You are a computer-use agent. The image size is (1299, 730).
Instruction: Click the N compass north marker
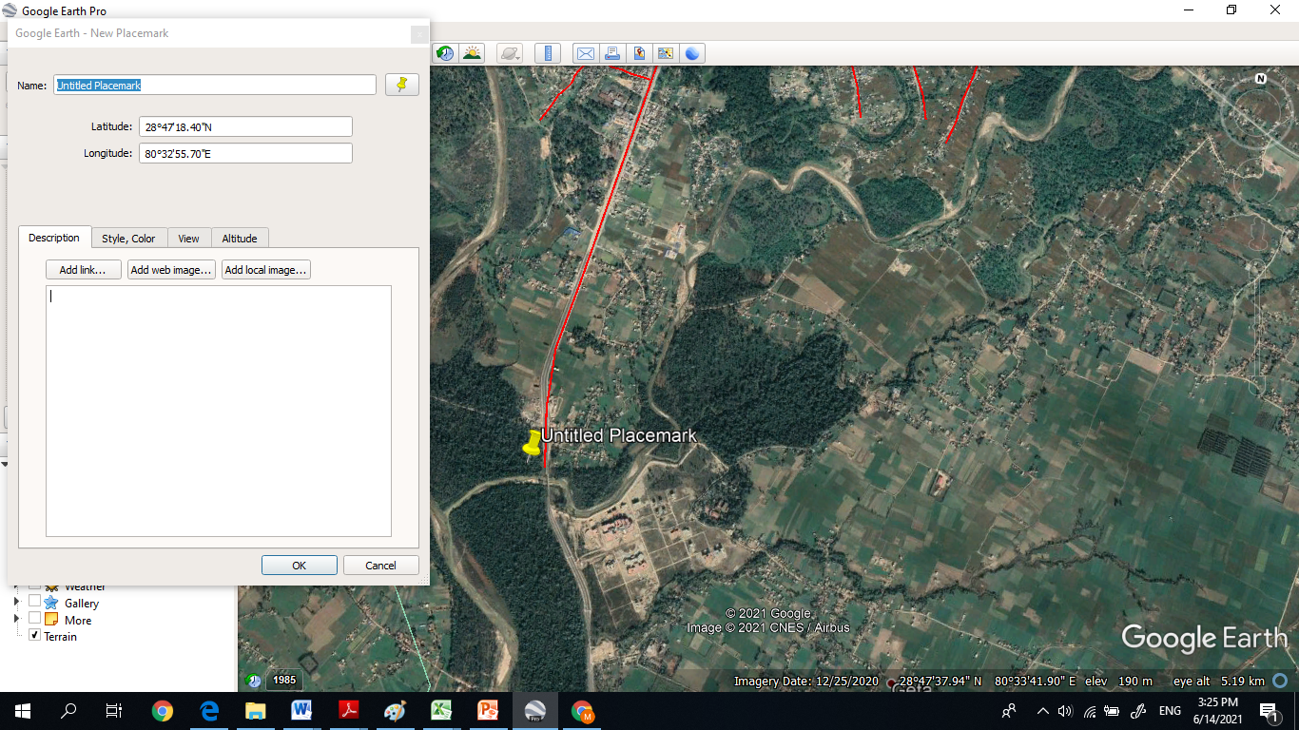(1261, 79)
